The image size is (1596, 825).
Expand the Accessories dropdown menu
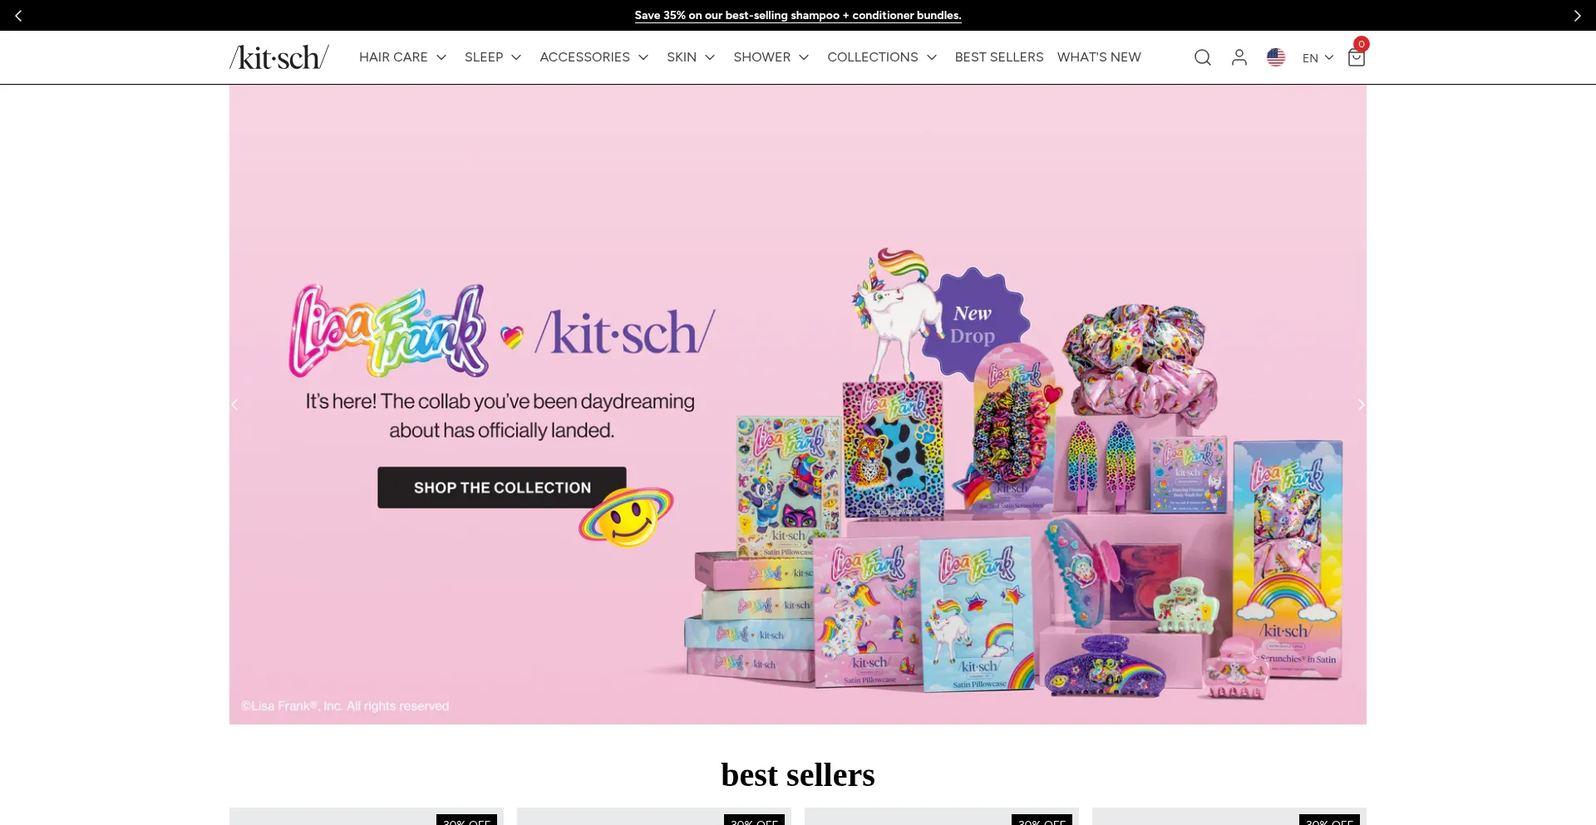[x=594, y=57]
